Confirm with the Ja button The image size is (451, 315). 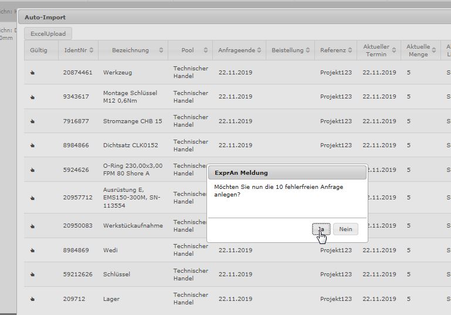tap(321, 229)
